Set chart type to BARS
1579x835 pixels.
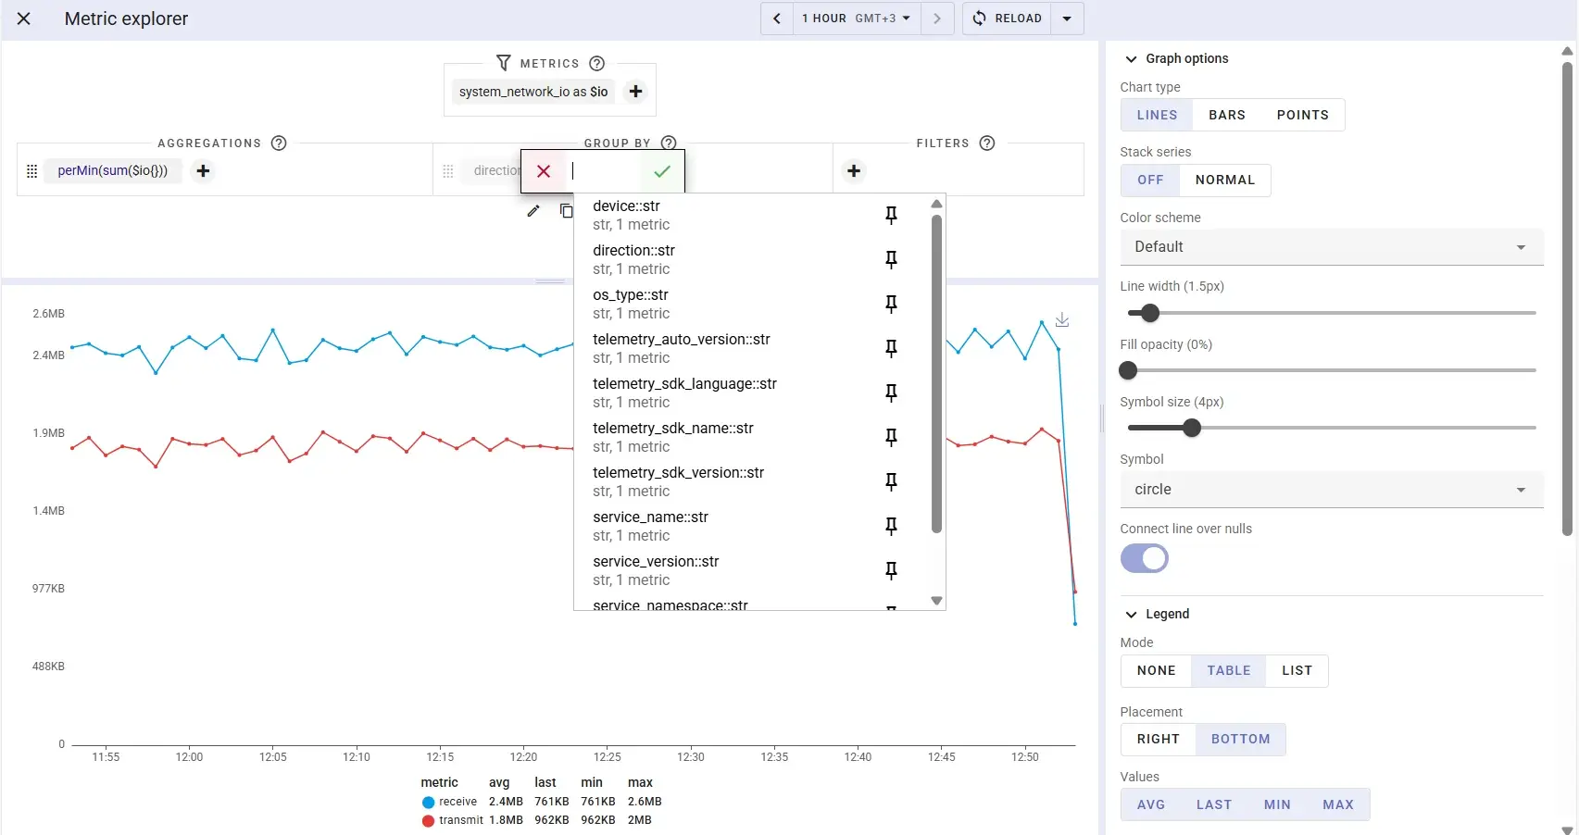point(1227,115)
